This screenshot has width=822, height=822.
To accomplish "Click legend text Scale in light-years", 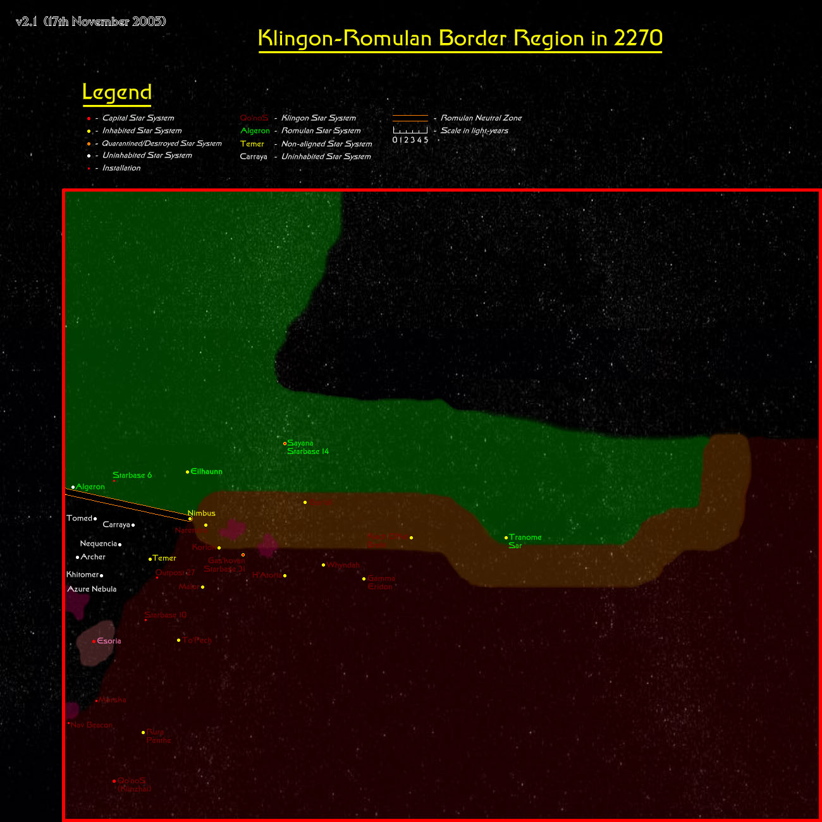I will pos(474,131).
